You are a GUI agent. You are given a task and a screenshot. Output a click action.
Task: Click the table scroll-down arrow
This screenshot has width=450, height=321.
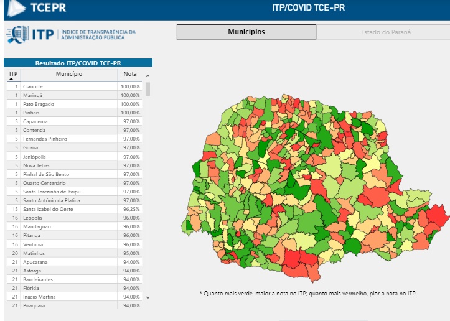[148, 298]
